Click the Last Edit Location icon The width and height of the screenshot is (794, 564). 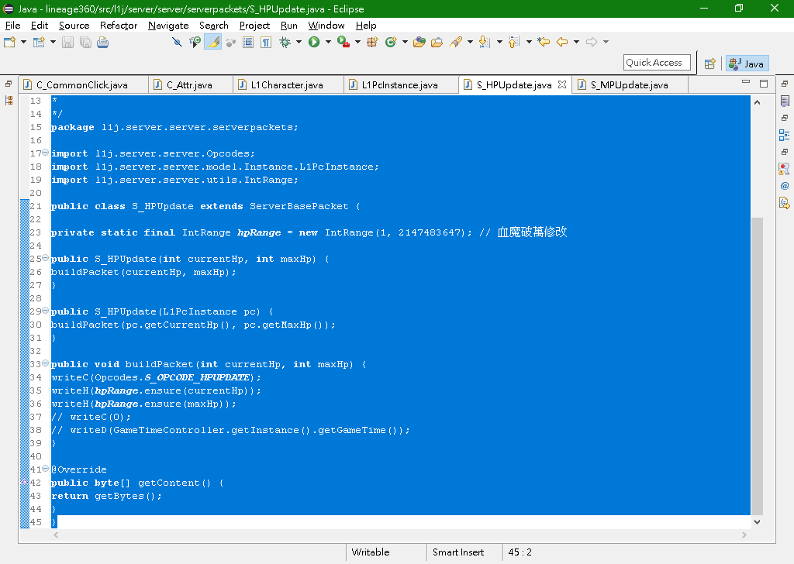[x=544, y=42]
